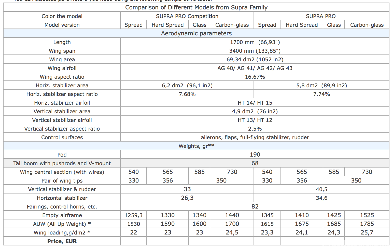Click the wing aspect ratio value '16.67%'
This screenshot has width=392, height=249.
(x=255, y=77)
